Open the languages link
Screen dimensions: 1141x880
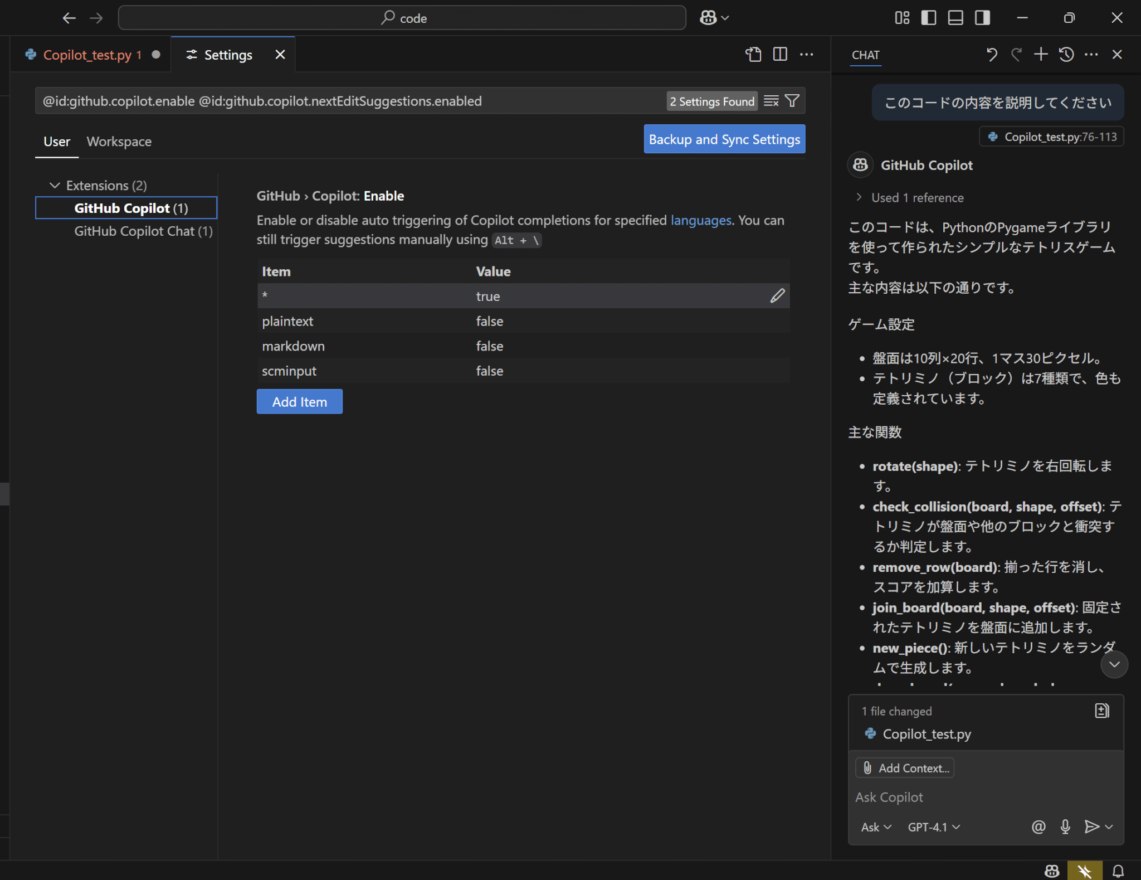click(x=701, y=220)
